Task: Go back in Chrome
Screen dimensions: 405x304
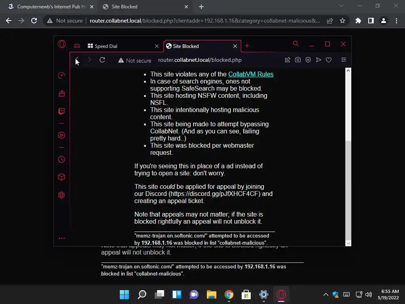Action: point(9,21)
